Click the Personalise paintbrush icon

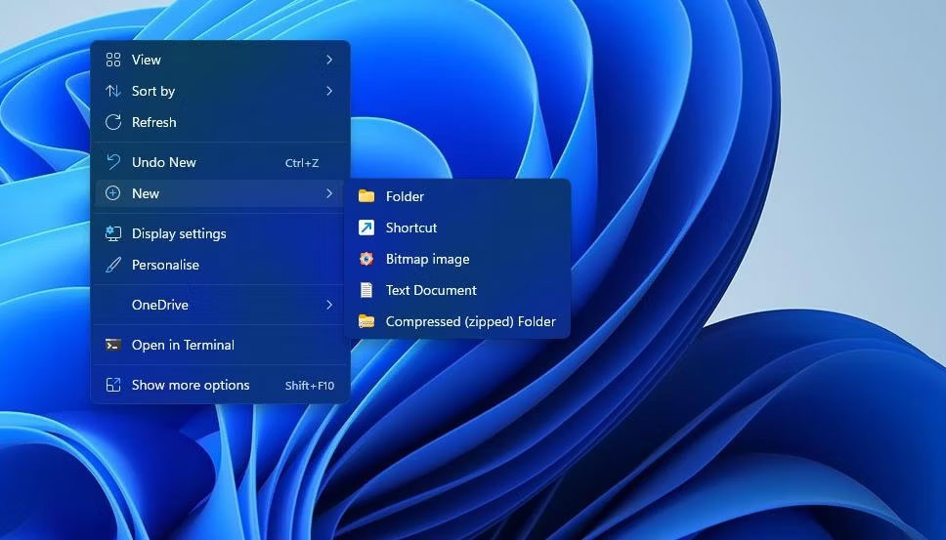(113, 265)
